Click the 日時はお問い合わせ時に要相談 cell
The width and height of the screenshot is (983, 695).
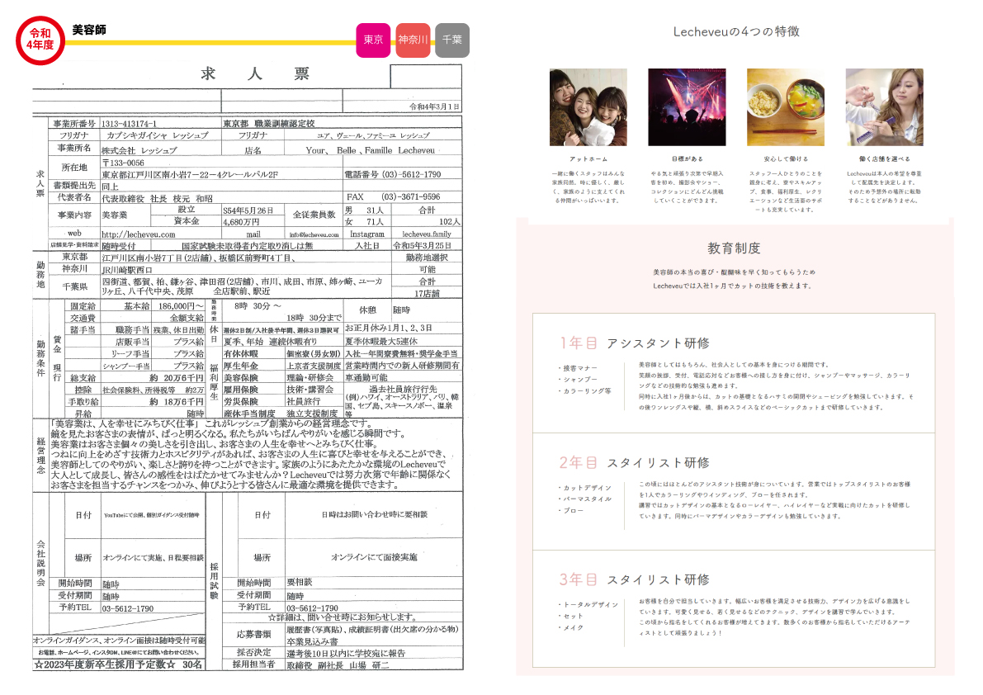click(374, 514)
